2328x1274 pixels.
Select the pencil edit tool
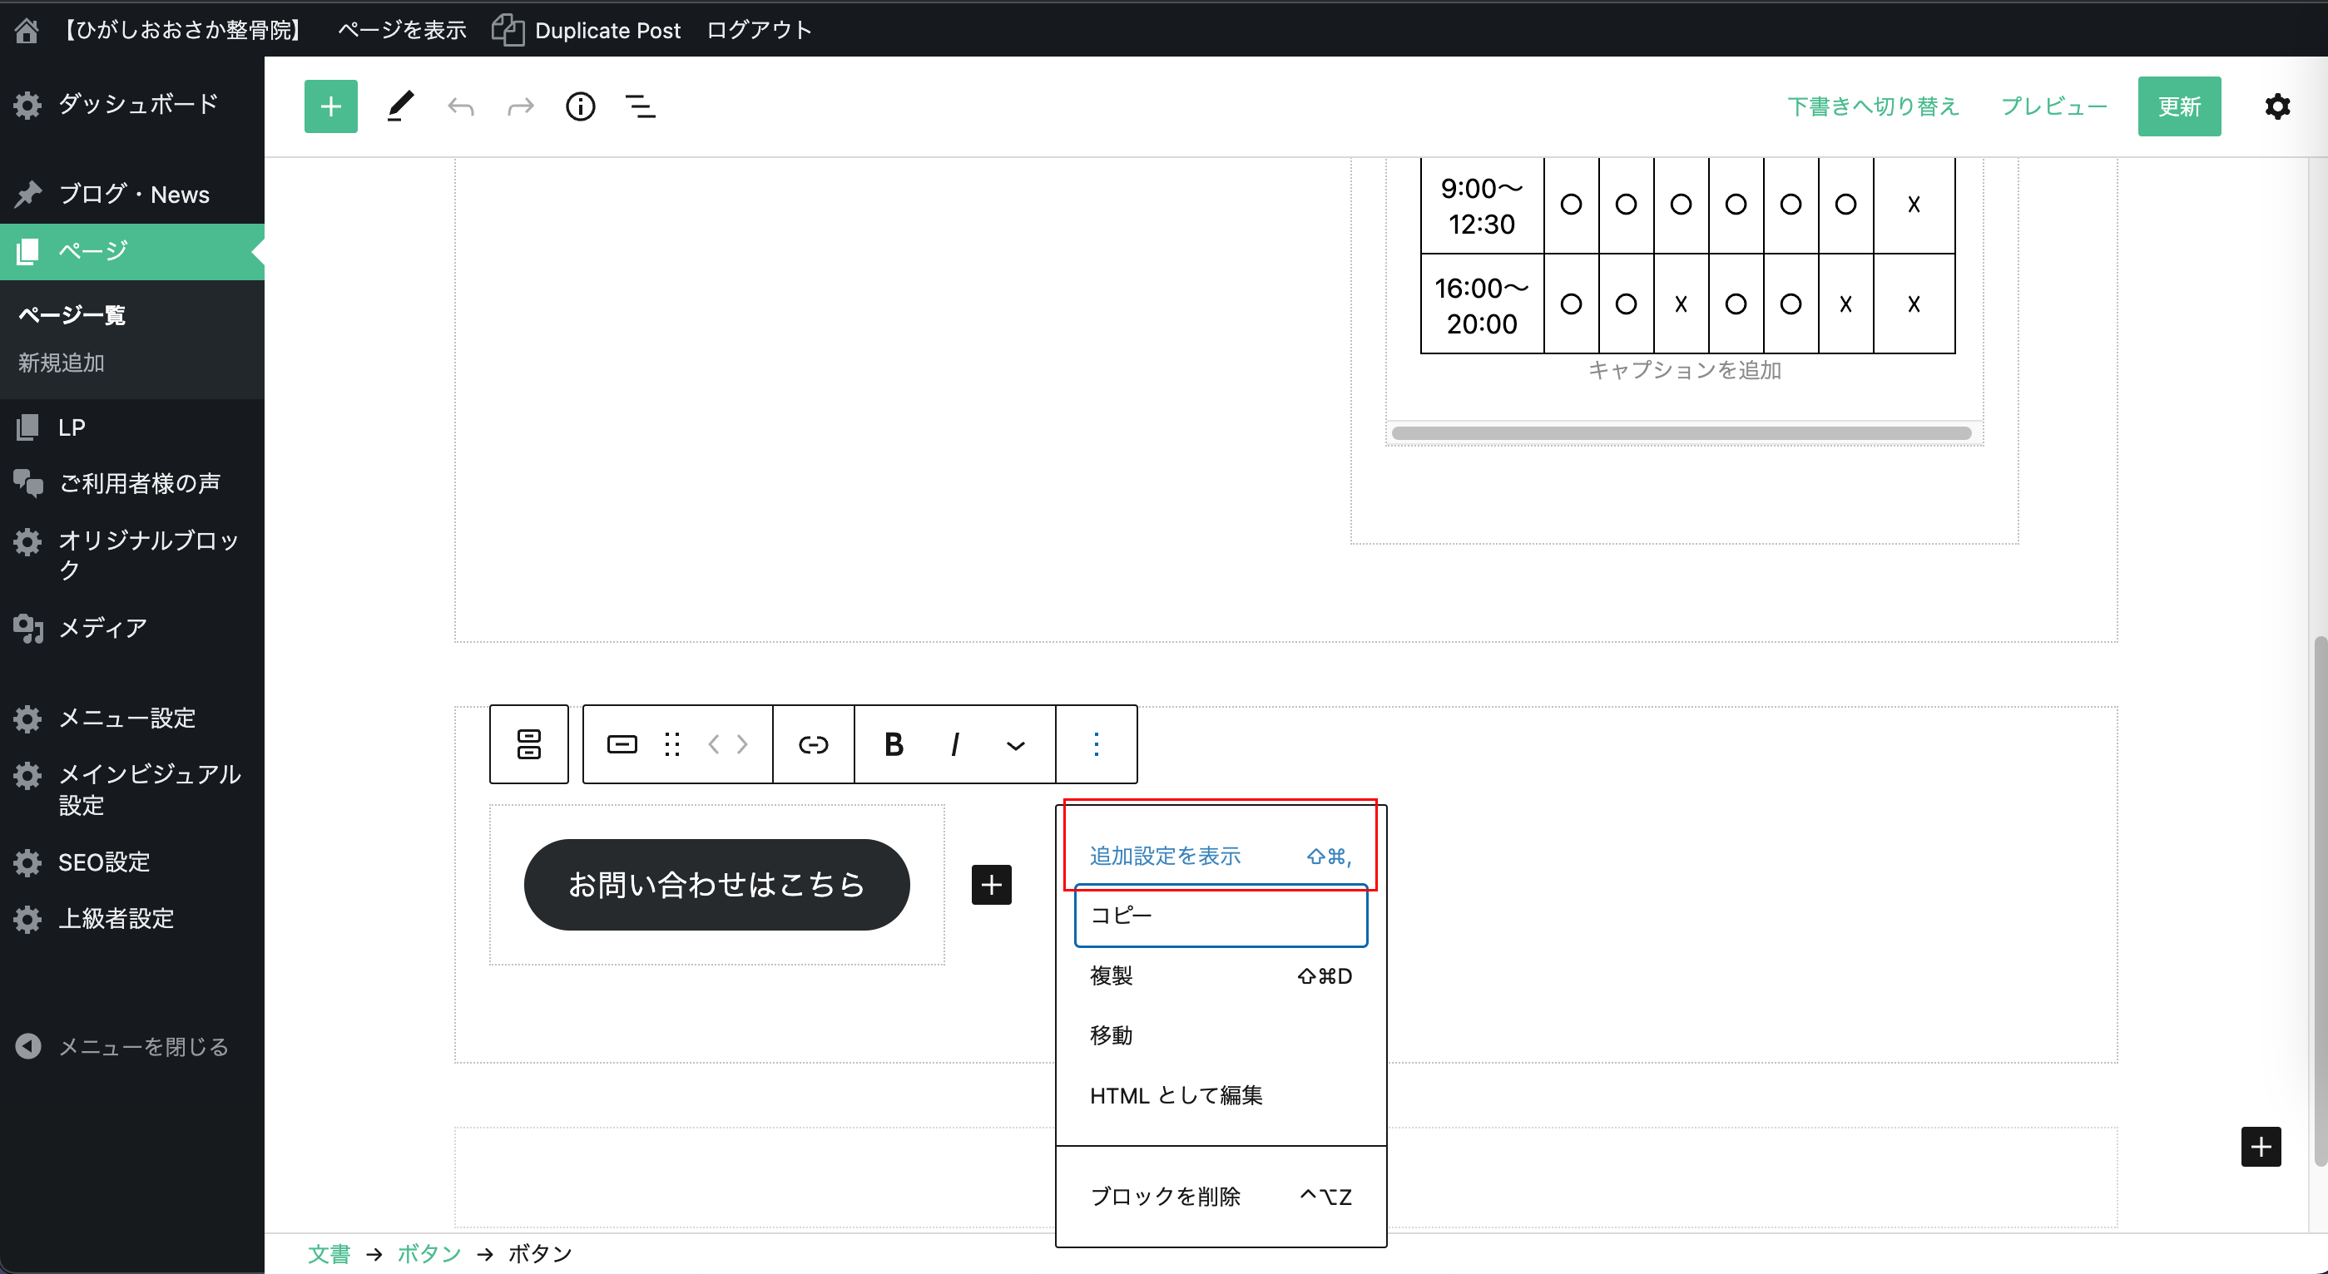tap(400, 106)
